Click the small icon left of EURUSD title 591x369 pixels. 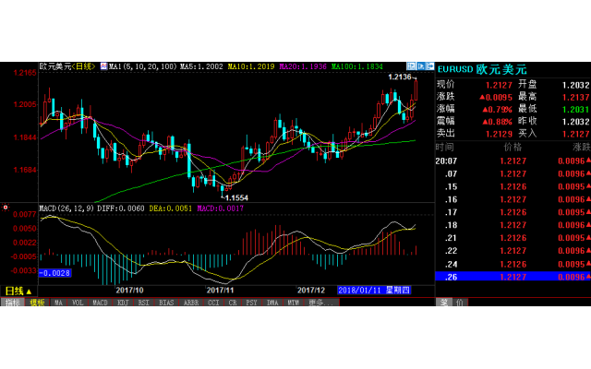[429, 67]
